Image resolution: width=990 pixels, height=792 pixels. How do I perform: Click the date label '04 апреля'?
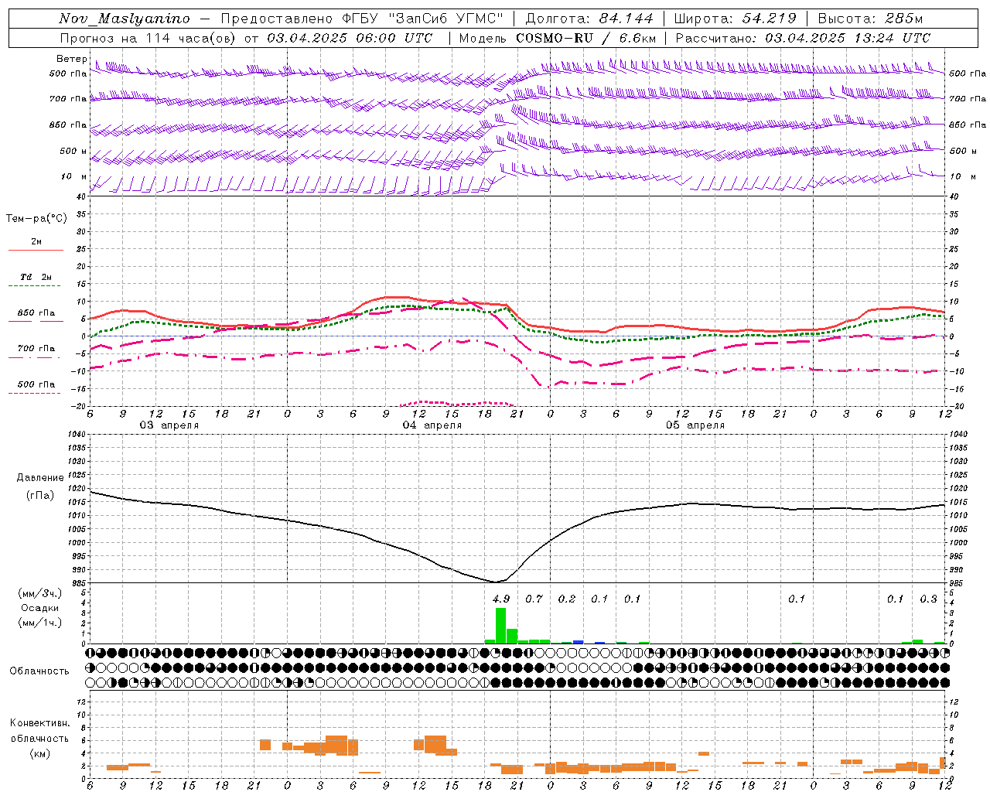(432, 425)
